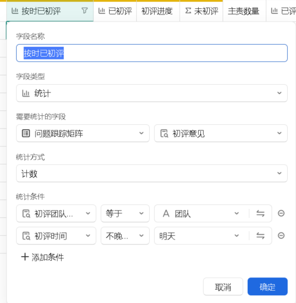Viewport: 296px width, 303px height.
Task: Open the 问题跟踪矩阵 table dropdown
Action: (83, 133)
